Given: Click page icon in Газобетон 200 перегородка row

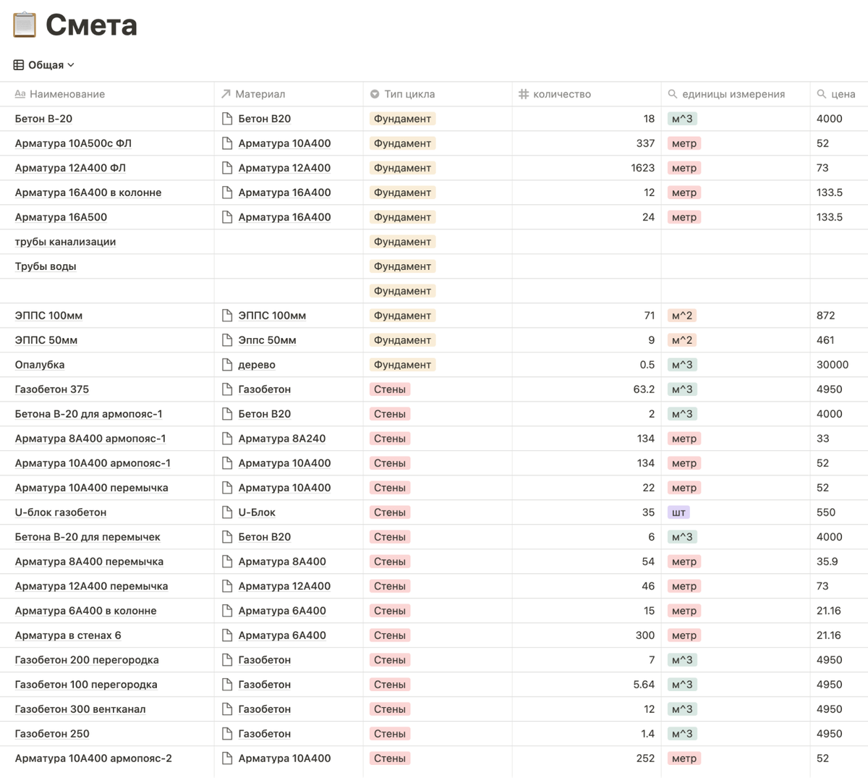Looking at the screenshot, I should 227,660.
